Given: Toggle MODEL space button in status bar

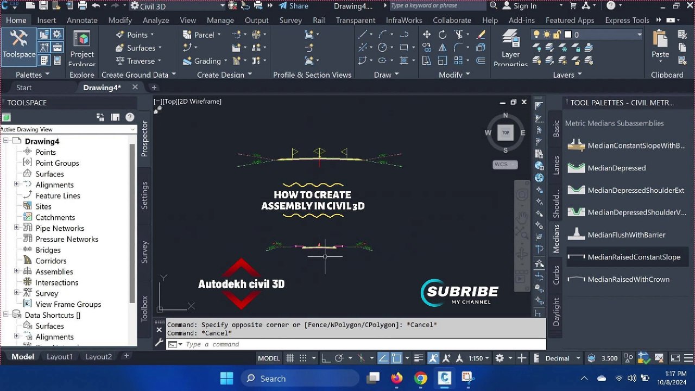Looking at the screenshot, I should pos(269,358).
